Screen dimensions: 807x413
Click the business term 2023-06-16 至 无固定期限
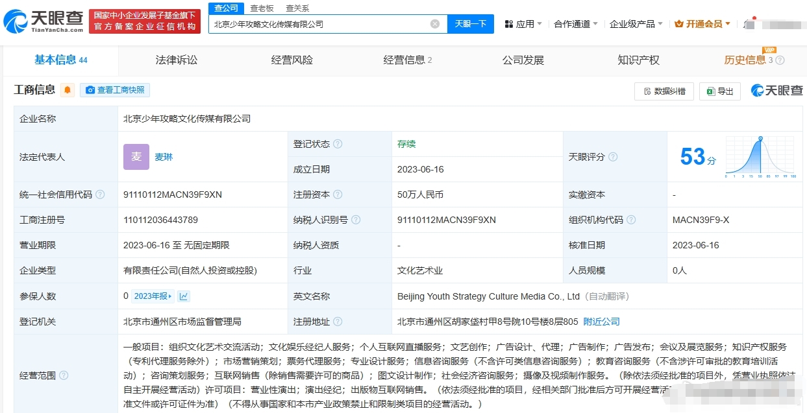coord(177,246)
